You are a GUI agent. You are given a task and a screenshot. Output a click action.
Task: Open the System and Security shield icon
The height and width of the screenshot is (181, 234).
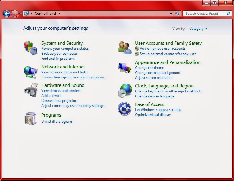pos(30,48)
